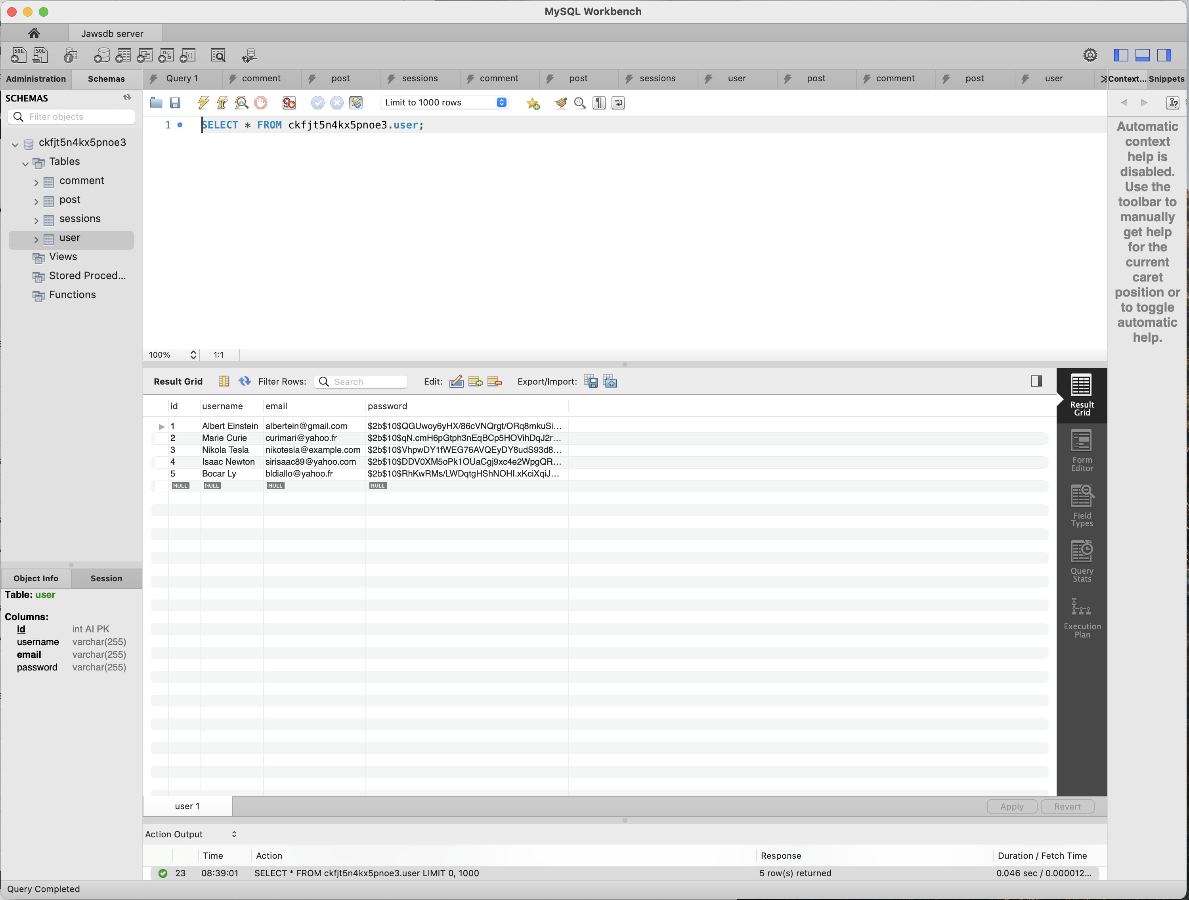The height and width of the screenshot is (900, 1189).
Task: Save the SQL script to file
Action: (x=175, y=103)
